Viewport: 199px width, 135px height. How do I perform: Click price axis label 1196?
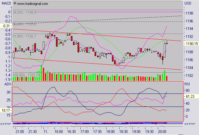pos(189,21)
